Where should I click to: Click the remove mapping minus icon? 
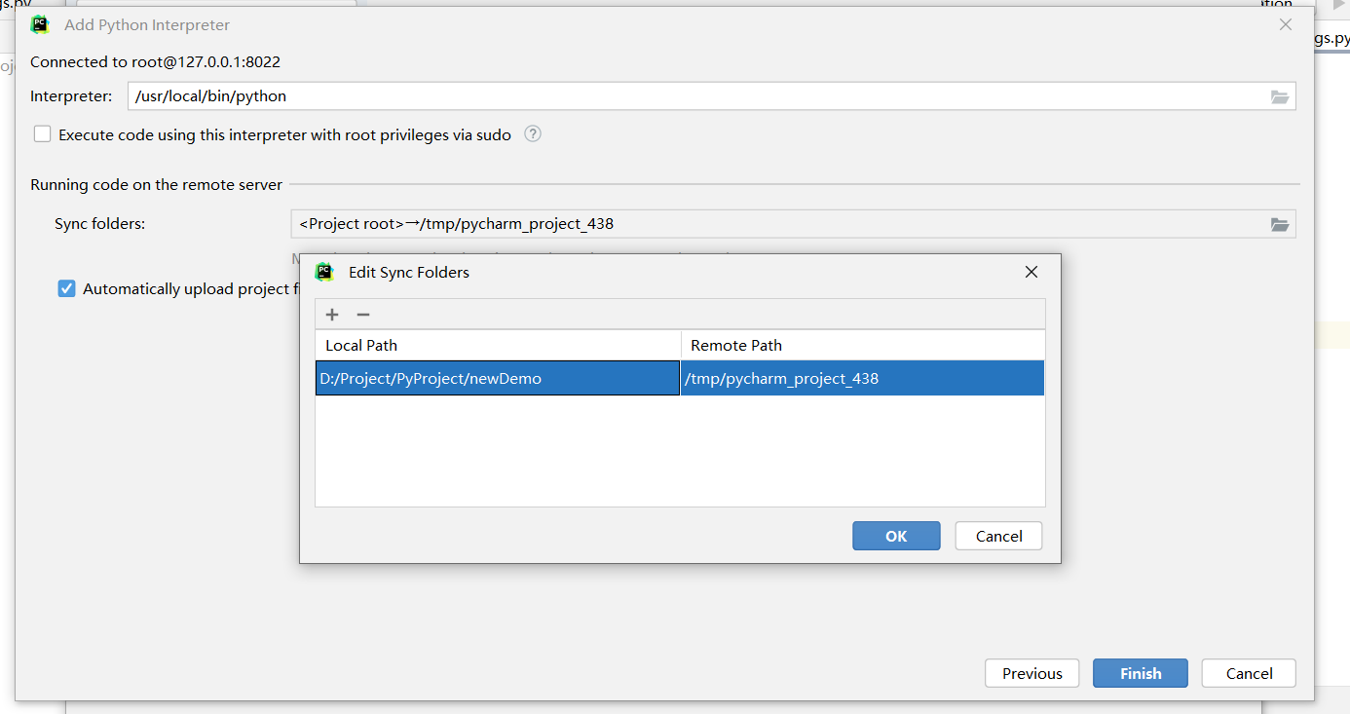[363, 315]
